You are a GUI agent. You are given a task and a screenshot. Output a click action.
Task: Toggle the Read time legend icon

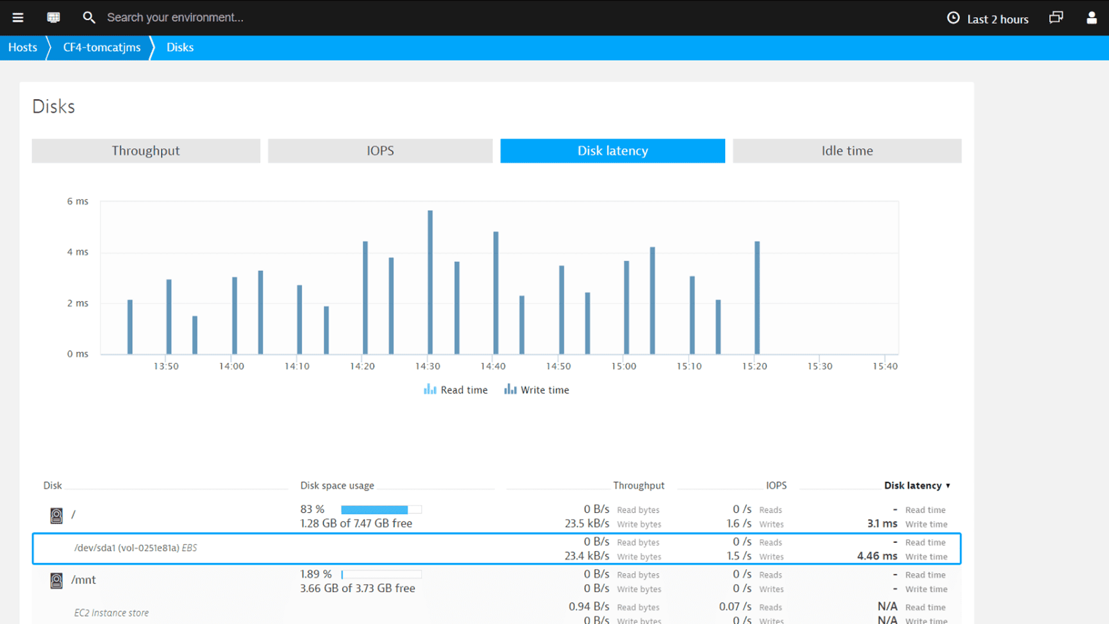[430, 389]
